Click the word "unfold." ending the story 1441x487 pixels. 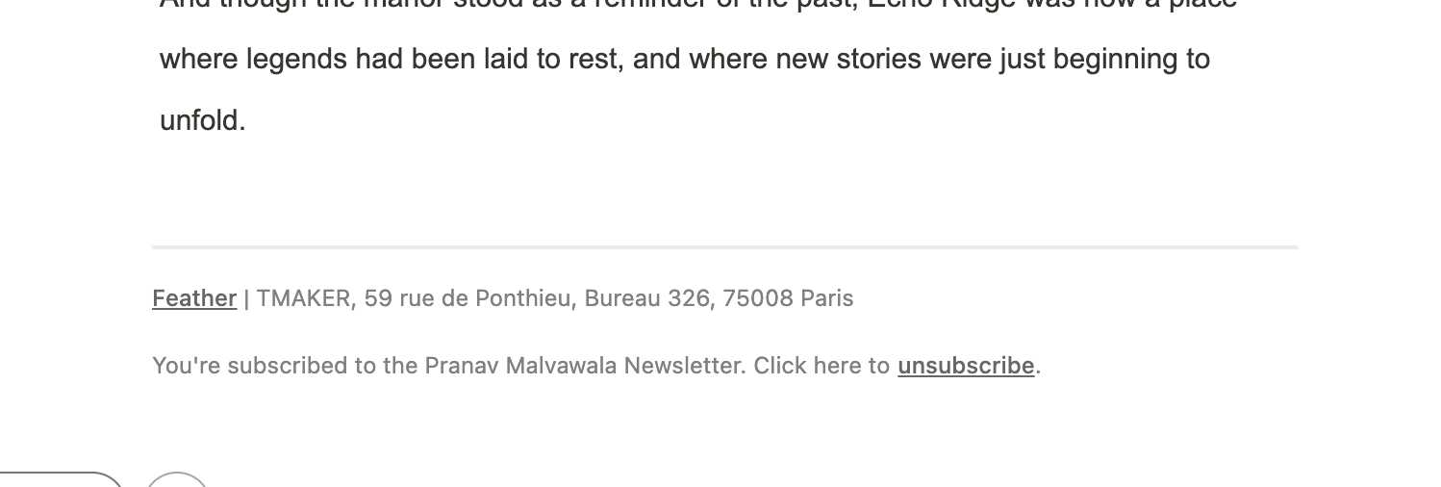pyautogui.click(x=203, y=121)
